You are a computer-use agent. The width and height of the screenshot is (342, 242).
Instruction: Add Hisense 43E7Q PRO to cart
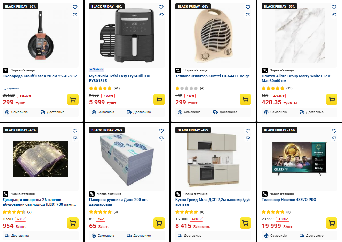[332, 223]
